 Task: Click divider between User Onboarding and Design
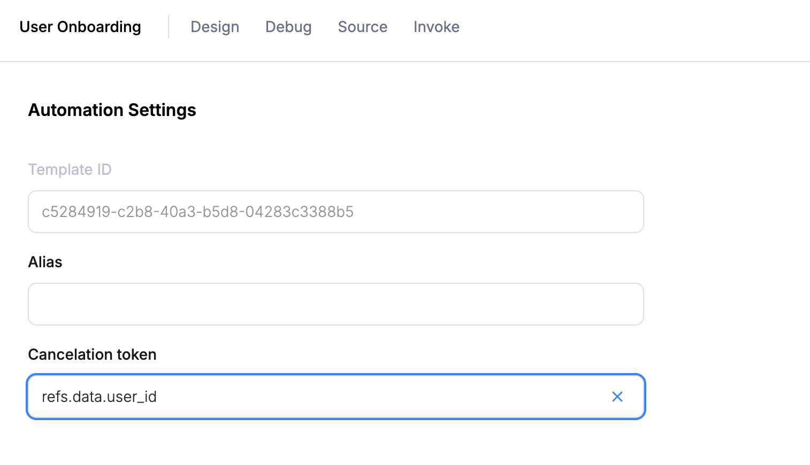(169, 27)
